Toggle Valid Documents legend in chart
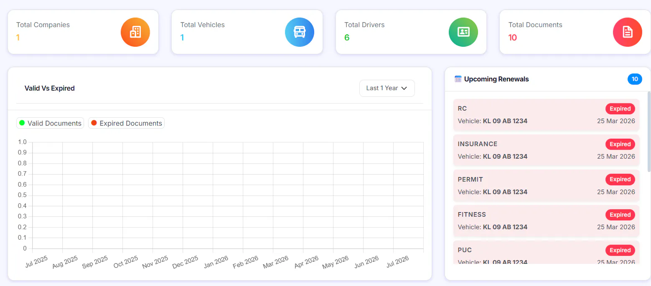Viewport: 651px width, 286px height. point(50,123)
